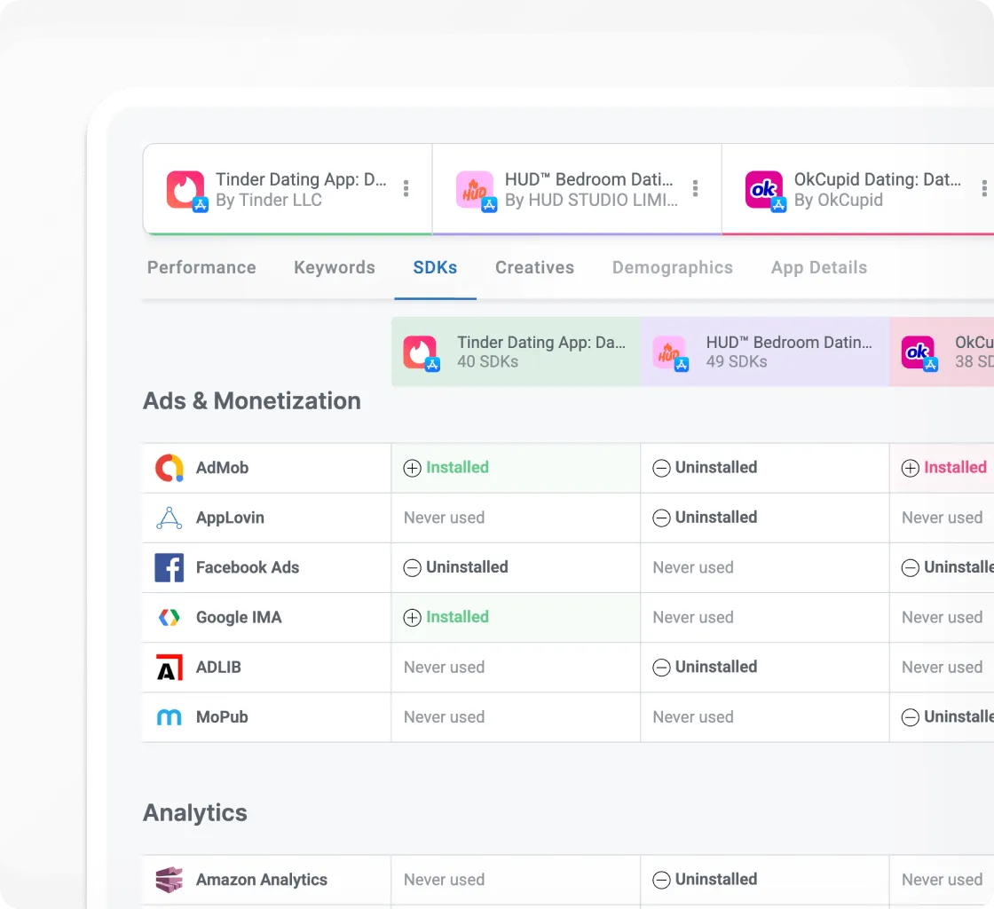Switch to the Keywords tab
The image size is (994, 909).
(x=334, y=267)
